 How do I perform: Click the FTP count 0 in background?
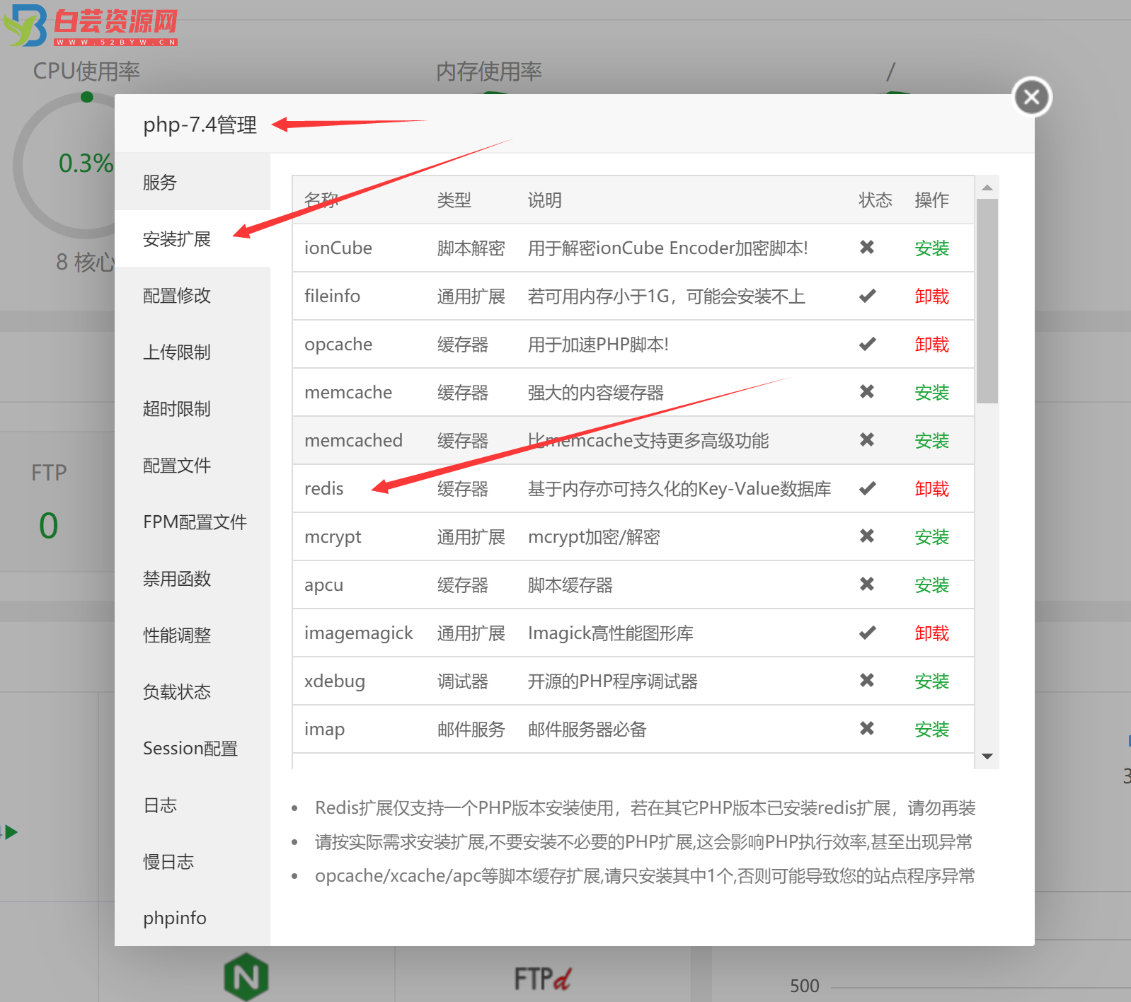(48, 526)
